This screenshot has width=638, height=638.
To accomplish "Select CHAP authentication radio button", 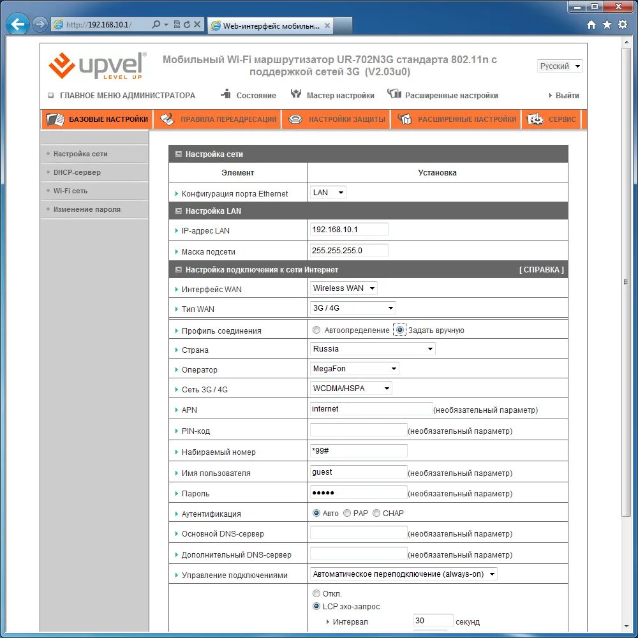I will point(376,513).
